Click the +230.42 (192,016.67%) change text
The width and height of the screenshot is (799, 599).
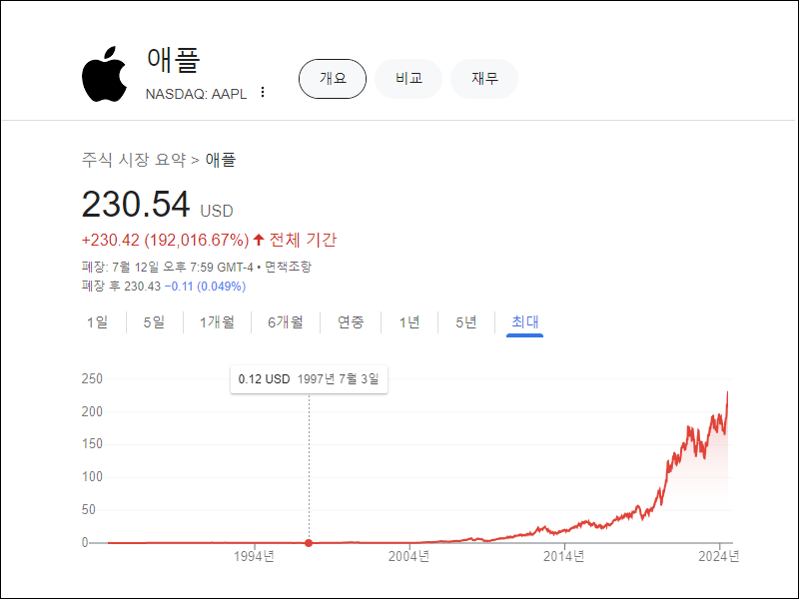[x=165, y=240]
